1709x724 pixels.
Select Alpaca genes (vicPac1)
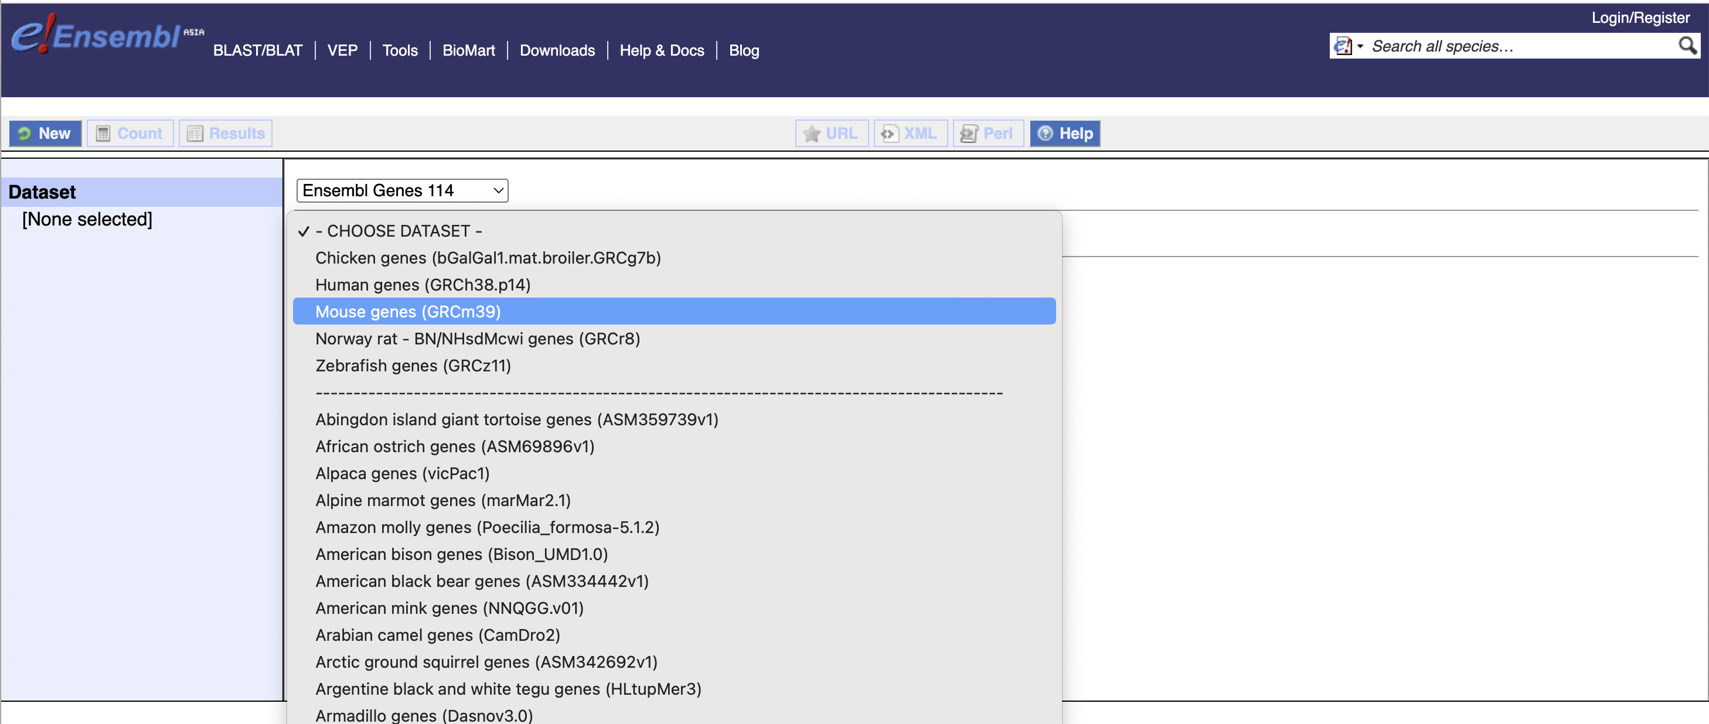pyautogui.click(x=674, y=473)
